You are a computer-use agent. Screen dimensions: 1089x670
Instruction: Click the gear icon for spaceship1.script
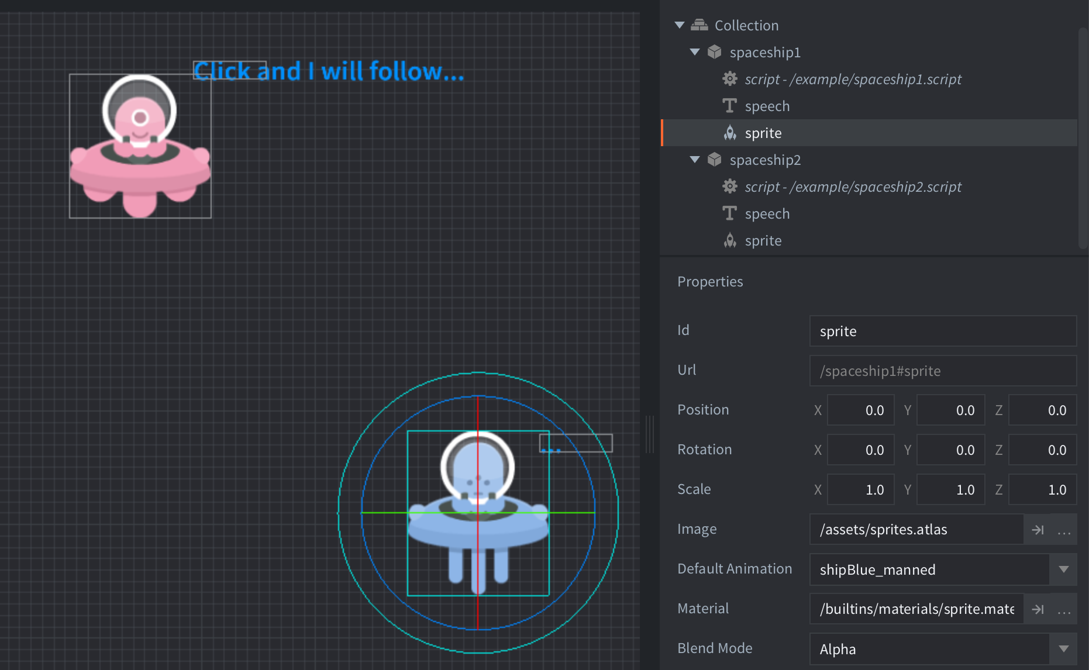point(729,79)
